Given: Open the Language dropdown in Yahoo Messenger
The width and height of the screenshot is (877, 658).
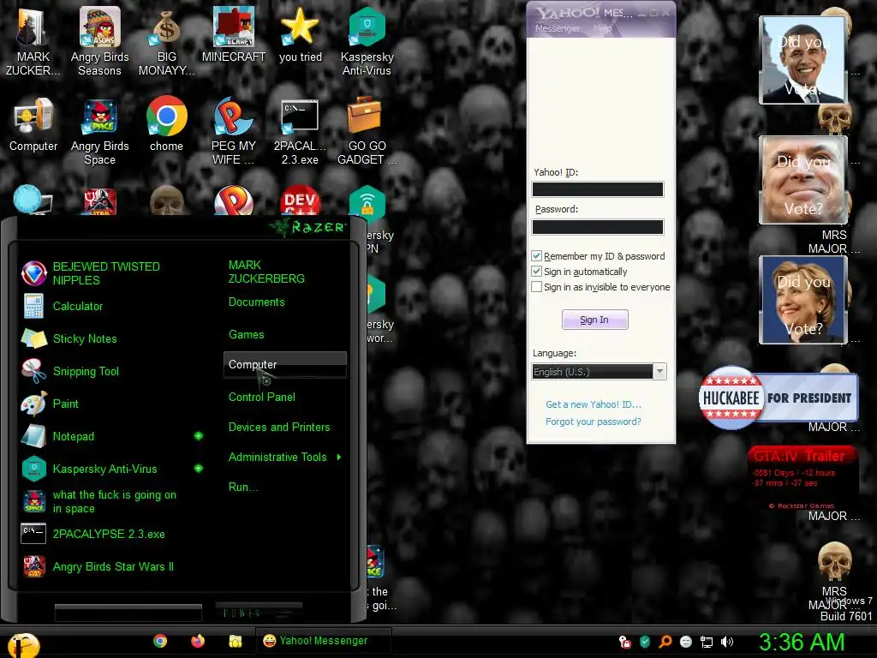Looking at the screenshot, I should point(660,372).
